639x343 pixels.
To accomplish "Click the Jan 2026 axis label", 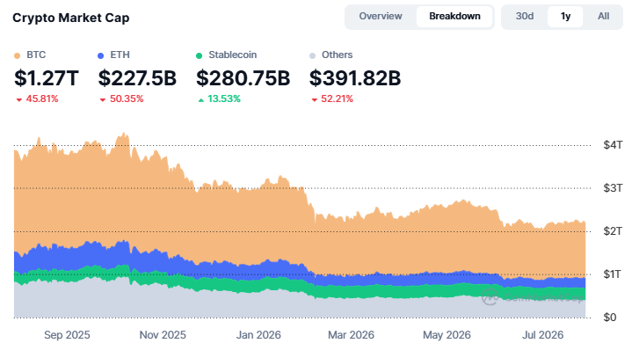I will click(258, 335).
